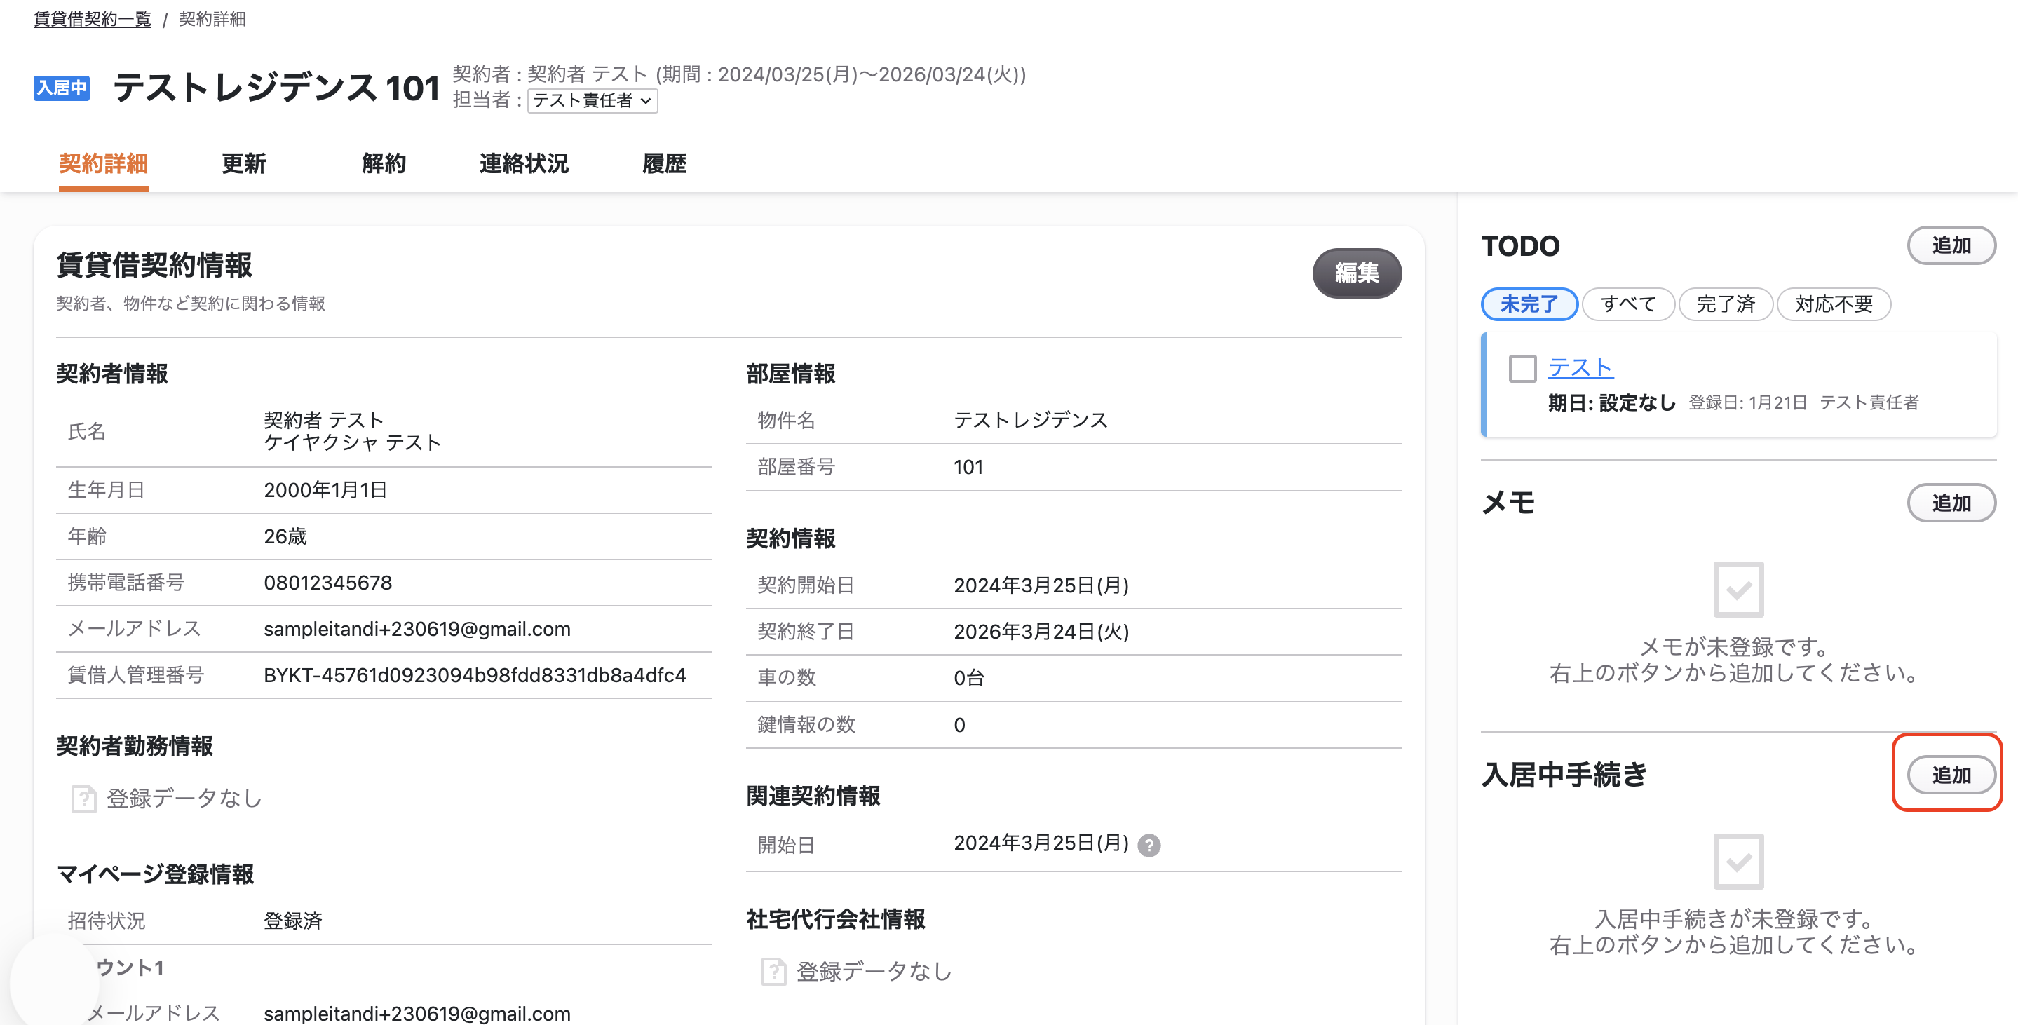2018x1025 pixels.
Task: Click the 契約詳細 breadcrumb text
Action: click(x=212, y=19)
